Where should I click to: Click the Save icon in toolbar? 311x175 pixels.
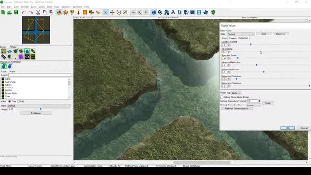point(16,12)
